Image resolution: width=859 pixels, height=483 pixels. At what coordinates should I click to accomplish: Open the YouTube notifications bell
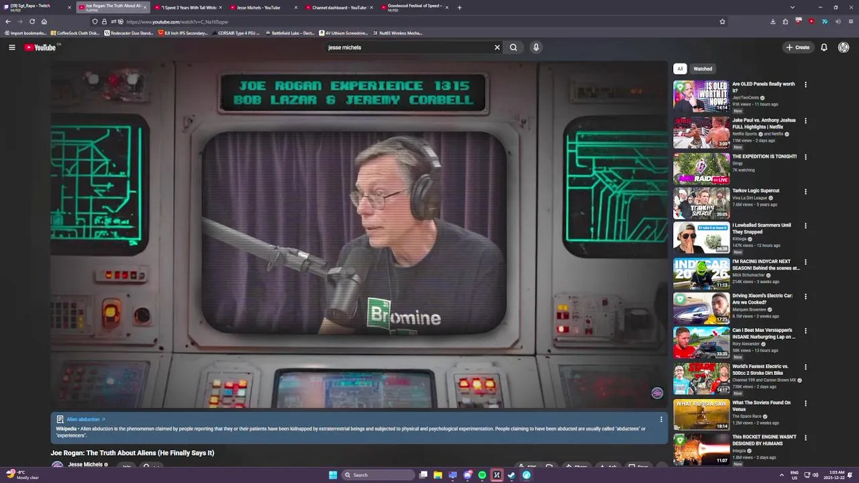[x=824, y=47]
